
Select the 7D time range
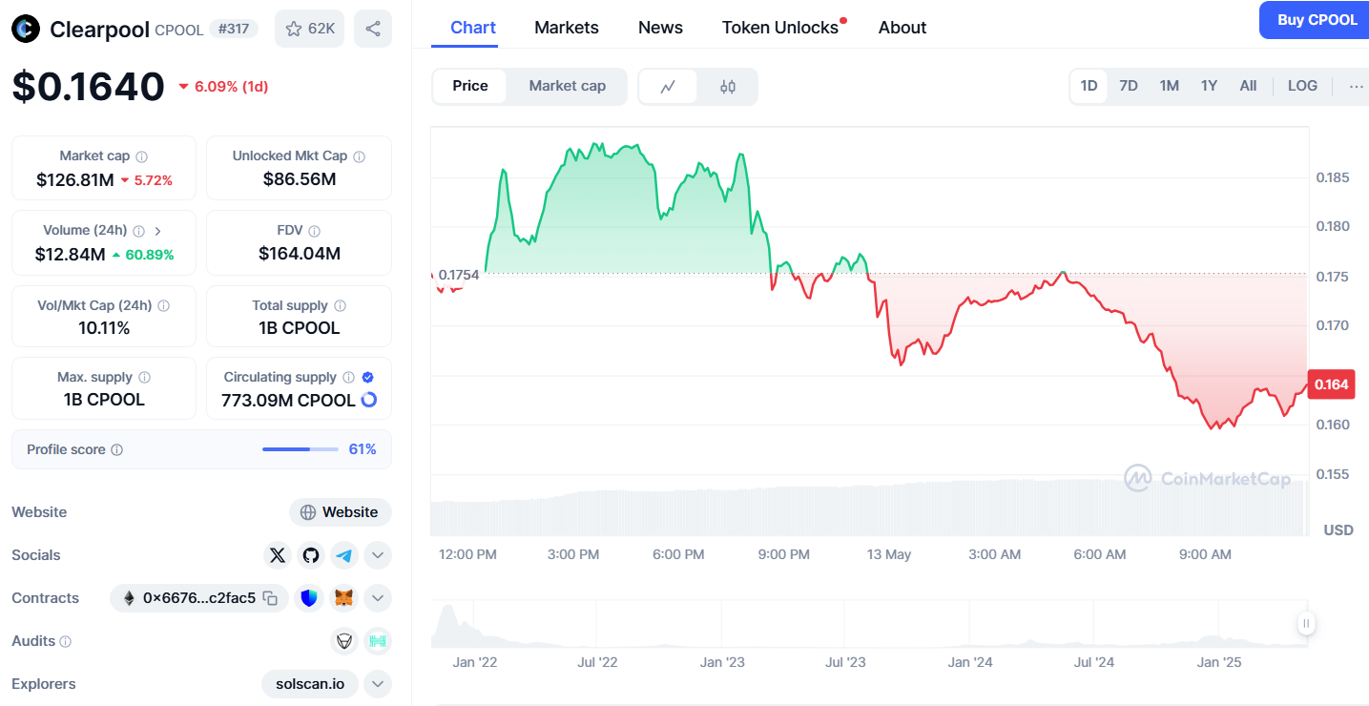pos(1129,86)
